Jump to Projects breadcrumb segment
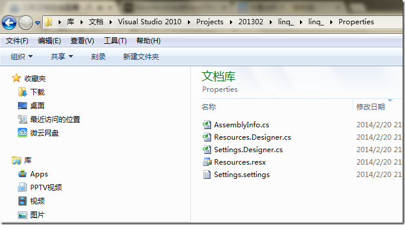This screenshot has height=225, width=405. 210,22
